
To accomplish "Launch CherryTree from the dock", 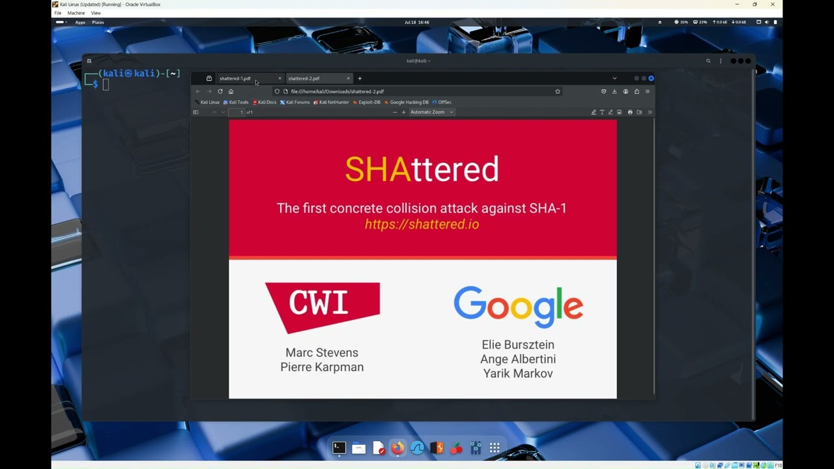I will coord(456,448).
